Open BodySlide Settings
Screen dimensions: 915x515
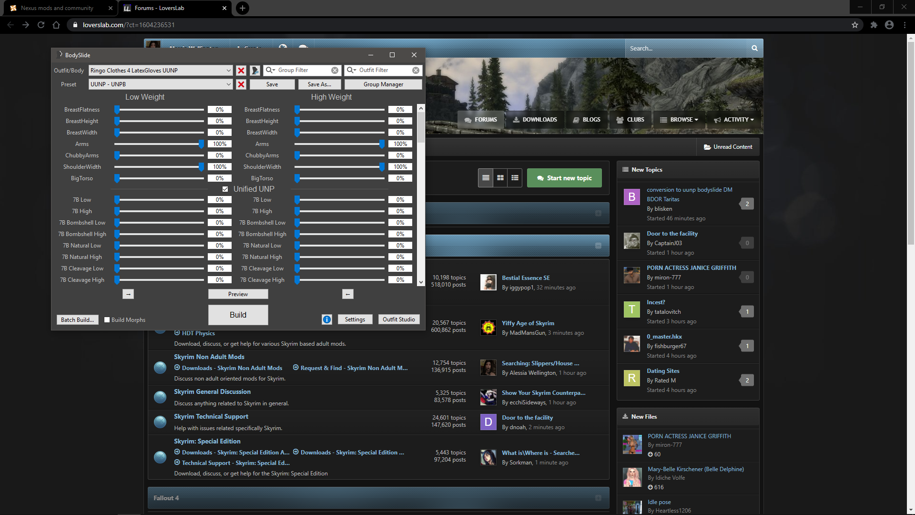(355, 319)
